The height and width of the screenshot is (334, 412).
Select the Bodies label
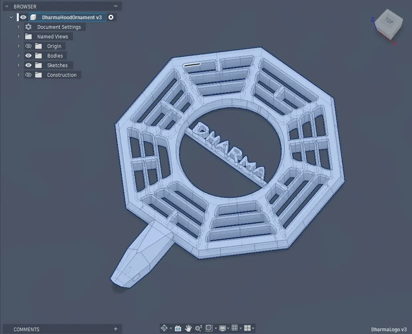point(55,56)
